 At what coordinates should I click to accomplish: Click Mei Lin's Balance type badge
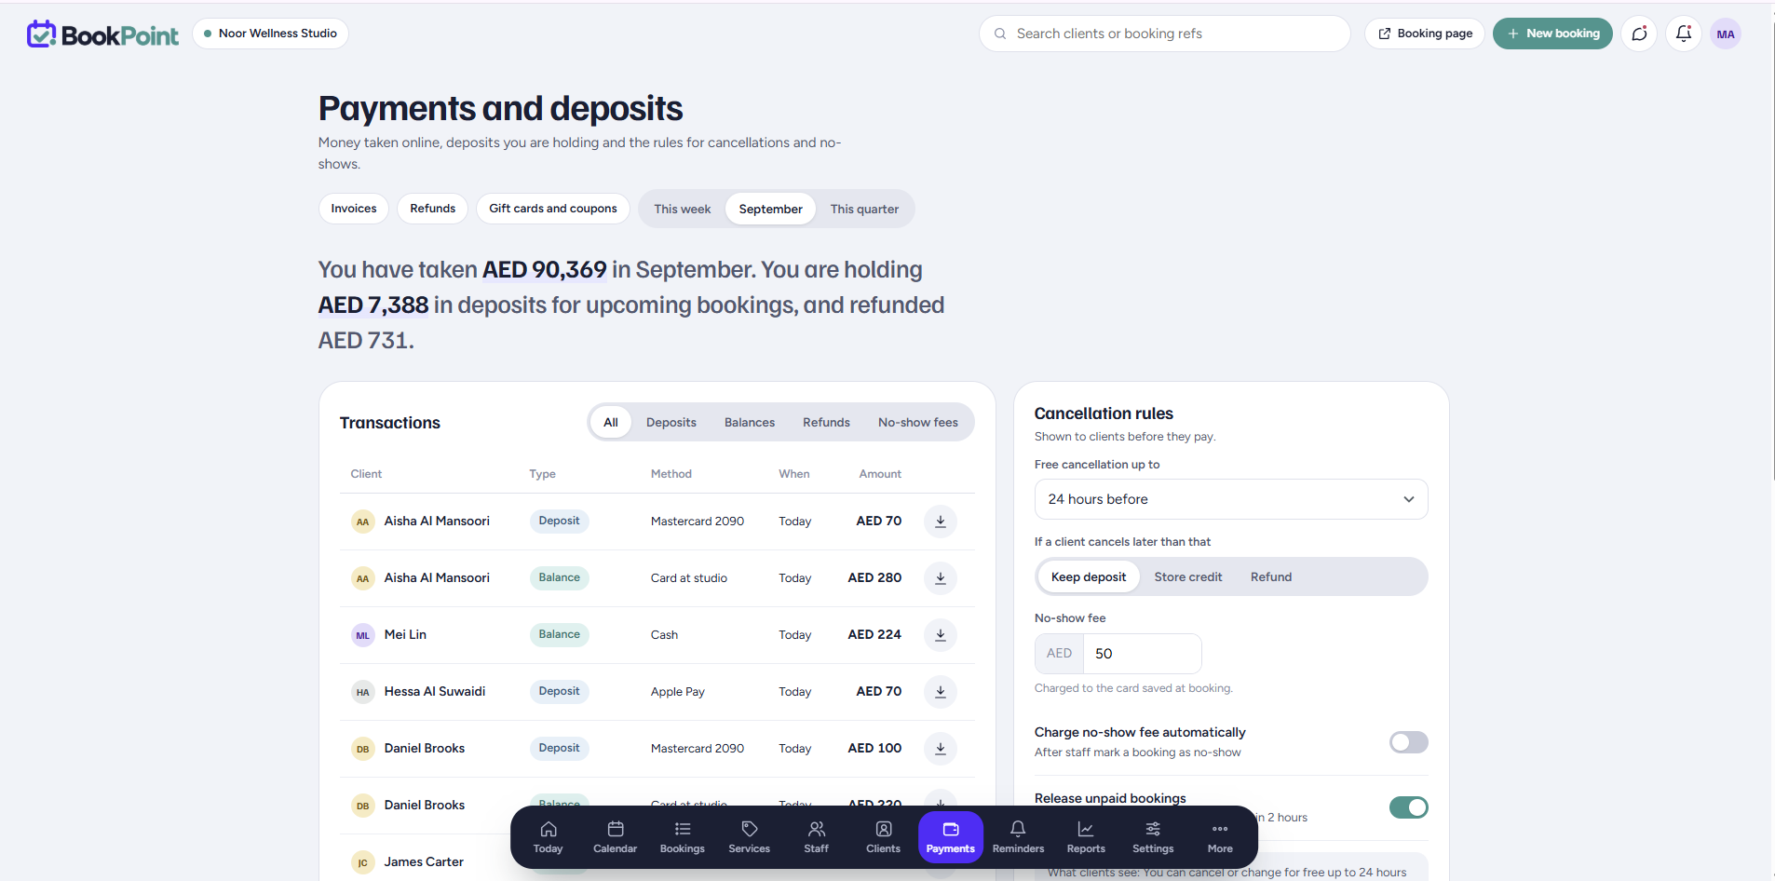pos(559,635)
